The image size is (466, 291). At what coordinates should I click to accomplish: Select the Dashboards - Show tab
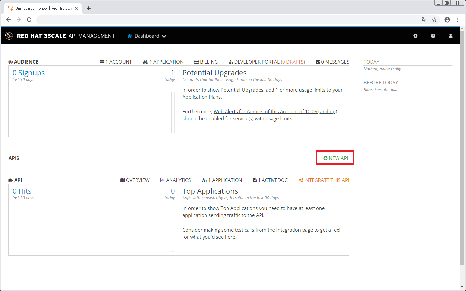click(43, 8)
